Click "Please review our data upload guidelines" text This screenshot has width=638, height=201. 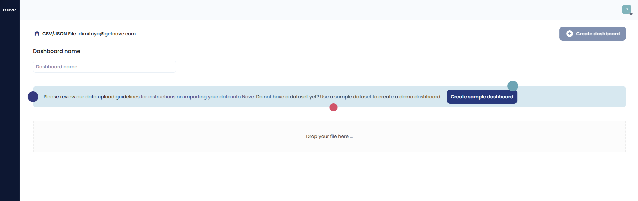click(x=91, y=97)
